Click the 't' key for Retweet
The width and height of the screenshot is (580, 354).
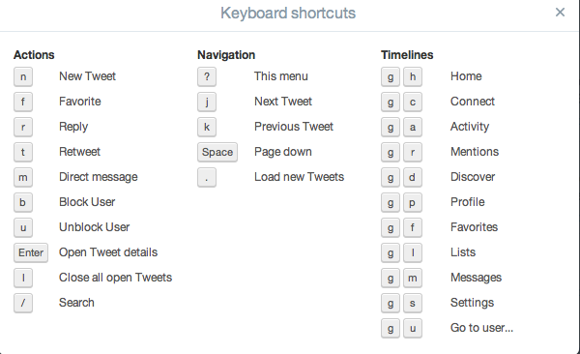click(x=23, y=152)
